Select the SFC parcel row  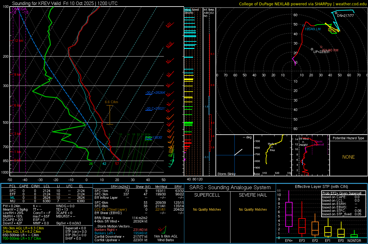[47, 191]
